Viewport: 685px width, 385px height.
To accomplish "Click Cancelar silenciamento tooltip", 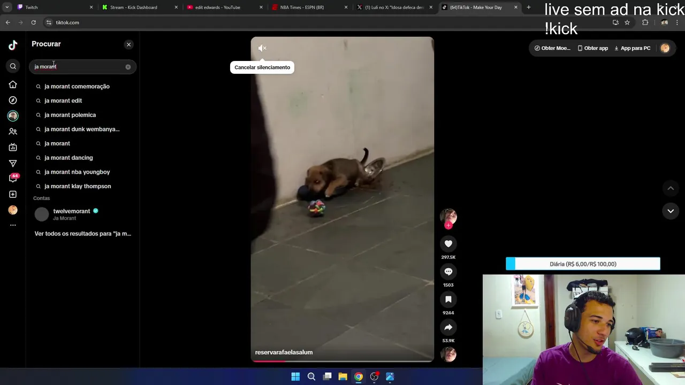I will [262, 67].
